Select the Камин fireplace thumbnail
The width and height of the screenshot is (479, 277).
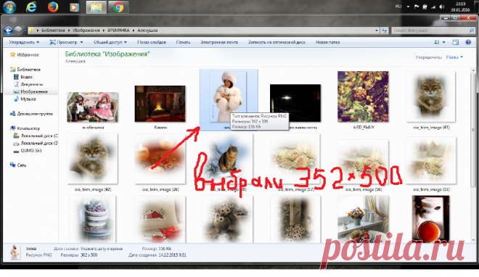tap(160, 104)
